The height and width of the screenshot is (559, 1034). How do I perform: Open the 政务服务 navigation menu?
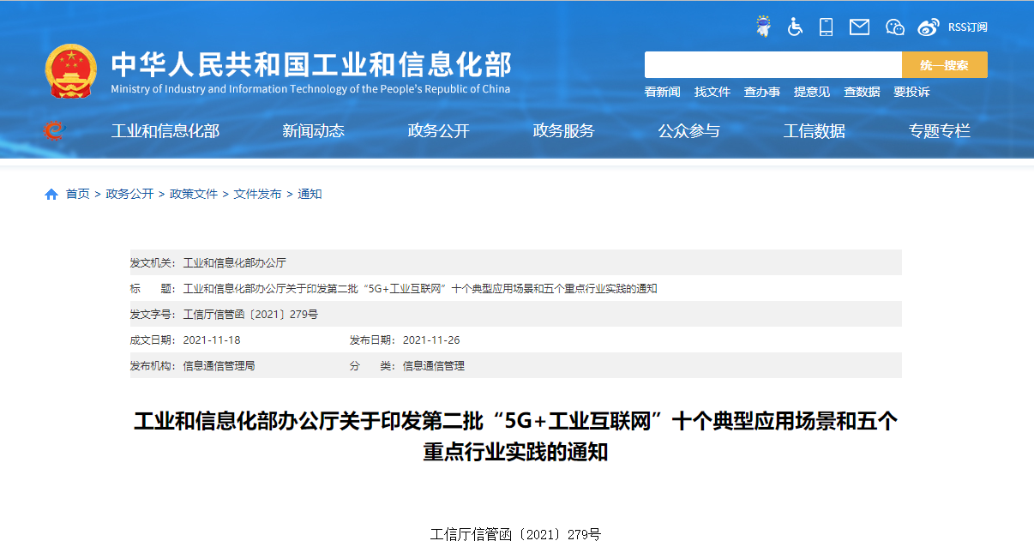pyautogui.click(x=563, y=131)
